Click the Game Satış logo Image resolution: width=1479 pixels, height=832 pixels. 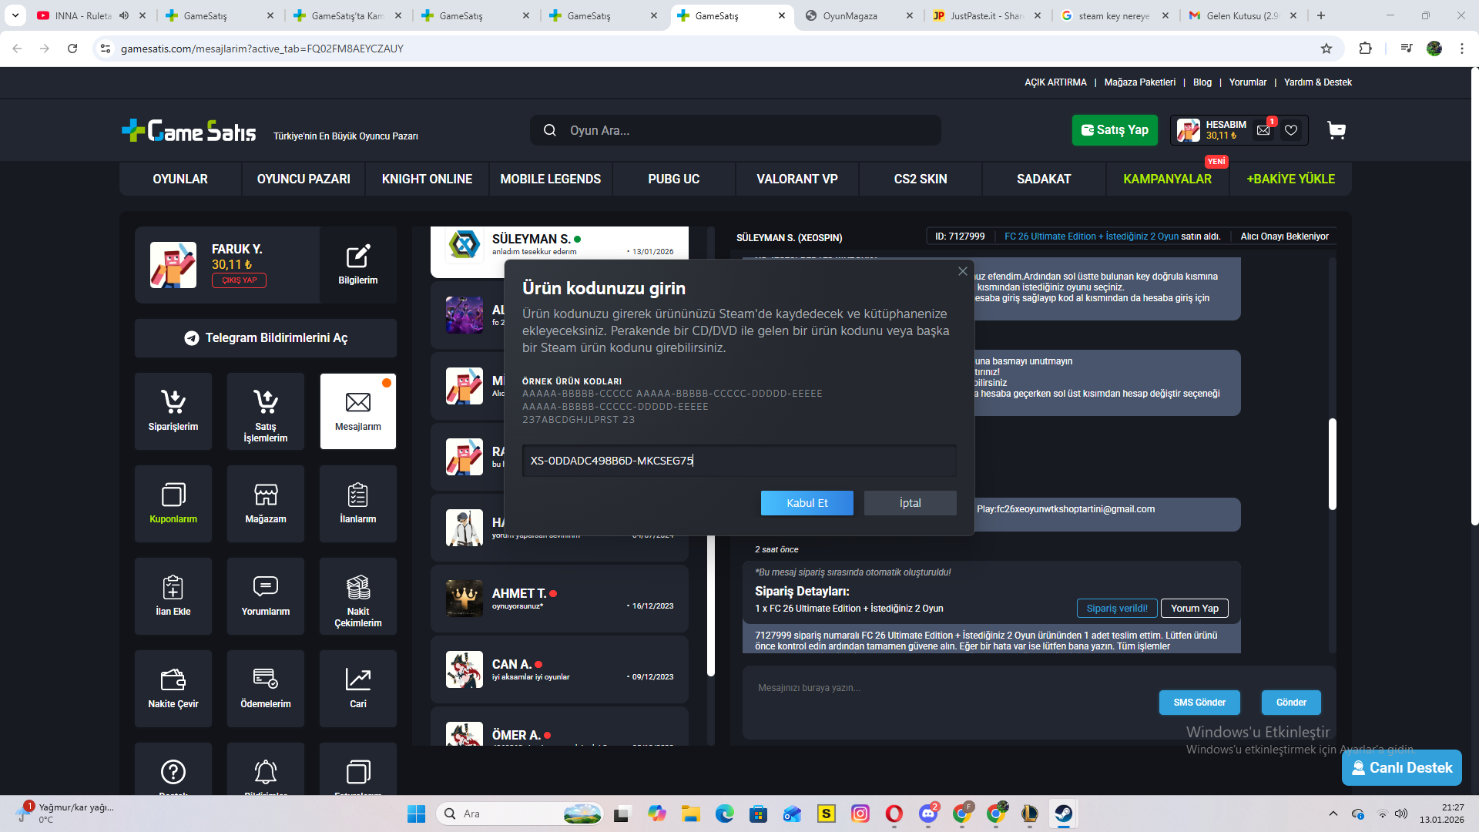tap(189, 131)
